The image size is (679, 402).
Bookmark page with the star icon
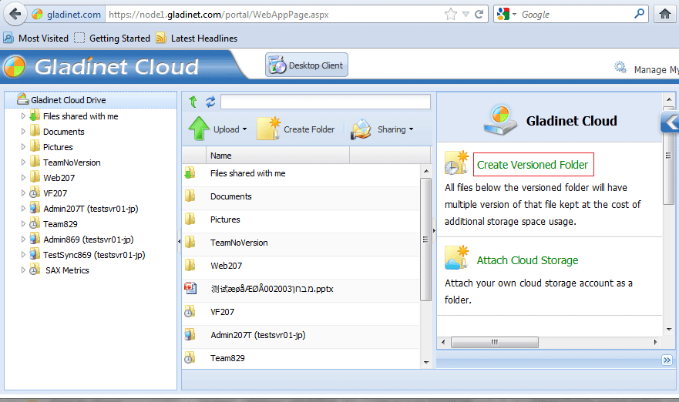click(x=451, y=15)
